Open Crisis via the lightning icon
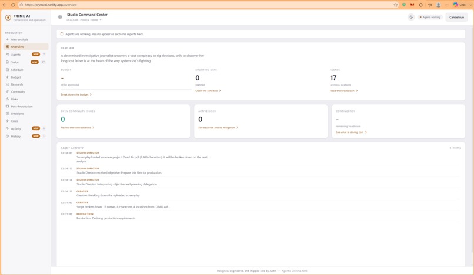The image size is (474, 275). [x=7, y=121]
